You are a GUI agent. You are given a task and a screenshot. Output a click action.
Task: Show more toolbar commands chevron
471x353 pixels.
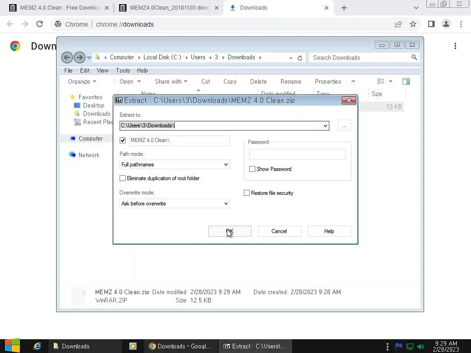point(353,81)
